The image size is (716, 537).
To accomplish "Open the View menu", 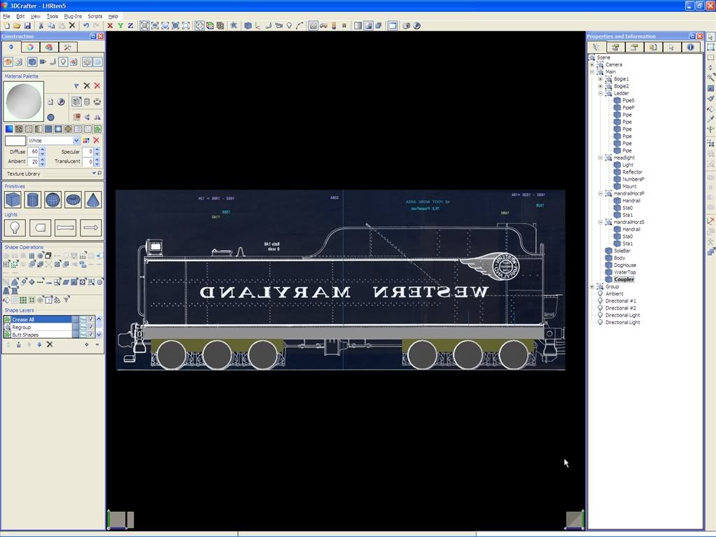I will tap(36, 16).
